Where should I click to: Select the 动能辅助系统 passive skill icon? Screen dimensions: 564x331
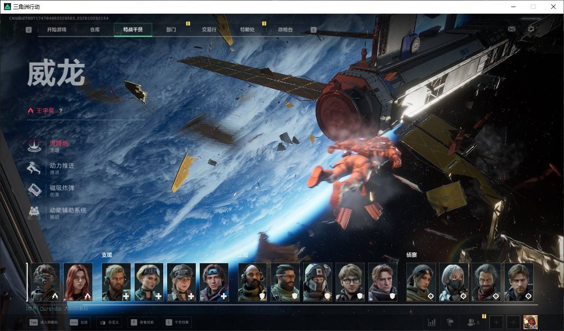35,213
